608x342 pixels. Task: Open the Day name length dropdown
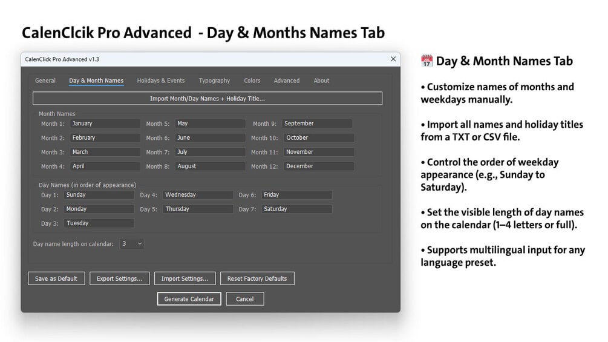point(131,244)
